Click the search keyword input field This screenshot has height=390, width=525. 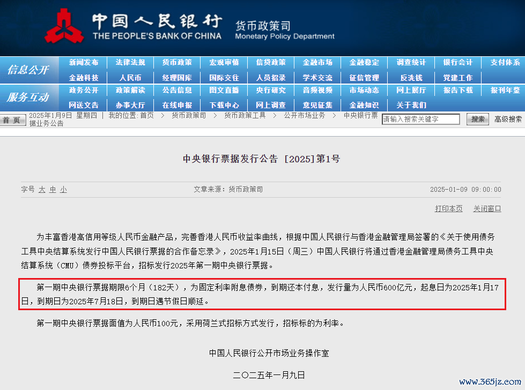click(420, 119)
